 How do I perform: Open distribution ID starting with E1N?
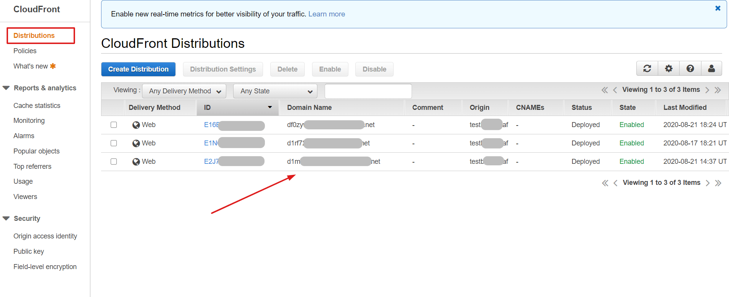pyautogui.click(x=211, y=143)
